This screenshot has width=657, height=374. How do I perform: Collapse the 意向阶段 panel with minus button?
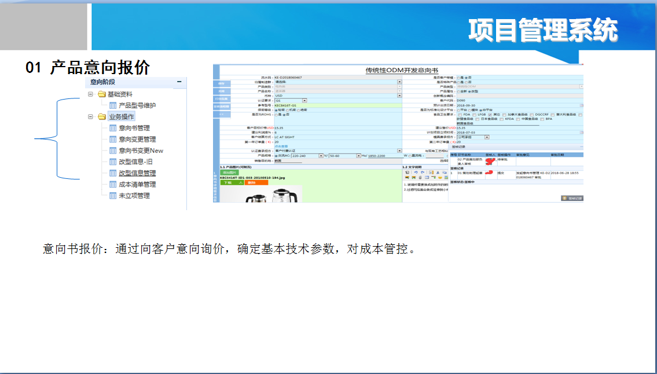tap(179, 82)
